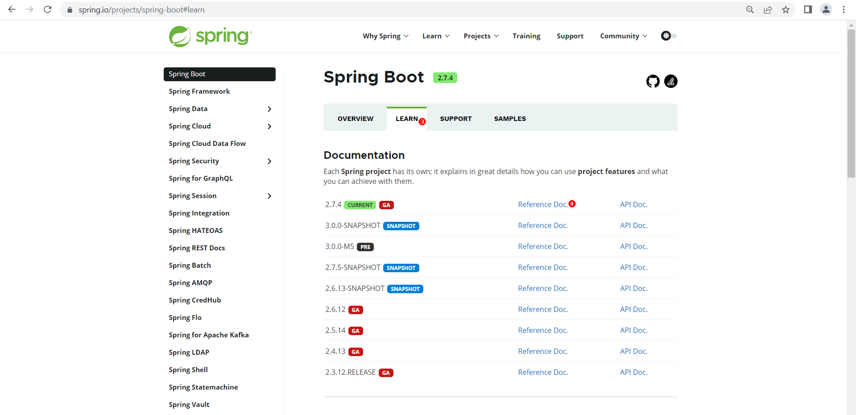Toggle the dark mode theme switch
This screenshot has width=856, height=415.
click(x=669, y=36)
